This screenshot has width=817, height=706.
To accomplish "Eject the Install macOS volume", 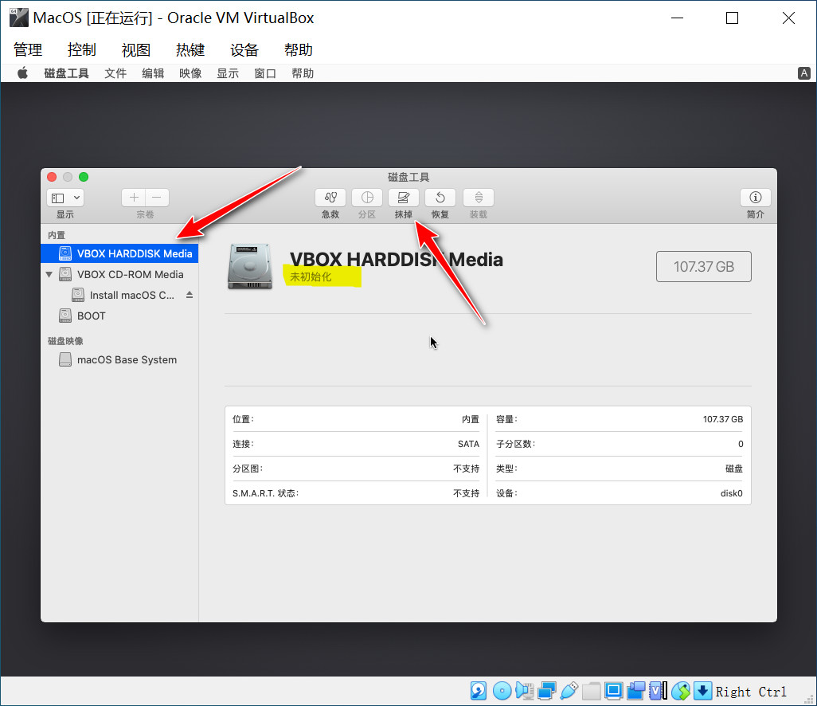I will pos(190,295).
